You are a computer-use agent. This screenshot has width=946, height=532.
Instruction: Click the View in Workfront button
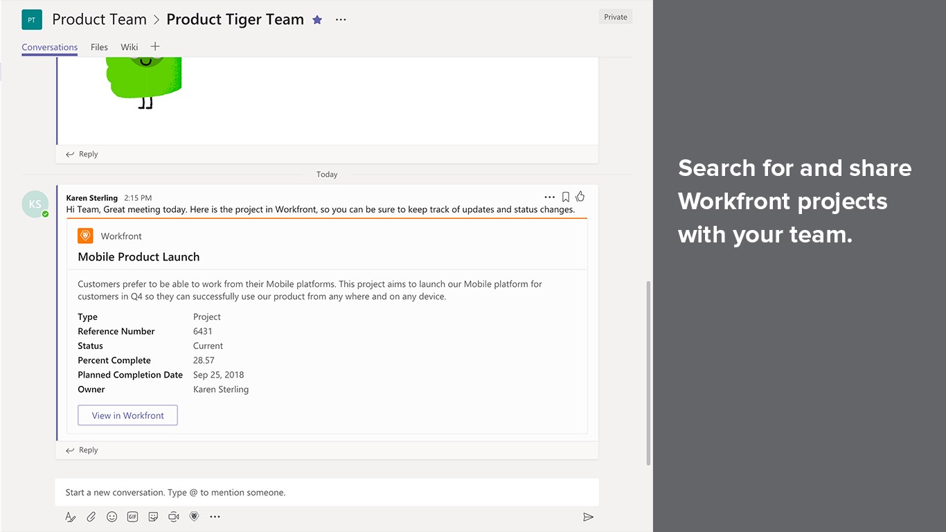point(127,416)
